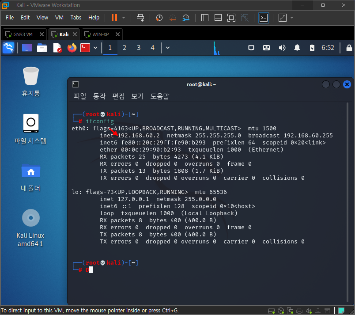Toggle the VMware library sidebar
The width and height of the screenshot is (355, 315).
205,18
